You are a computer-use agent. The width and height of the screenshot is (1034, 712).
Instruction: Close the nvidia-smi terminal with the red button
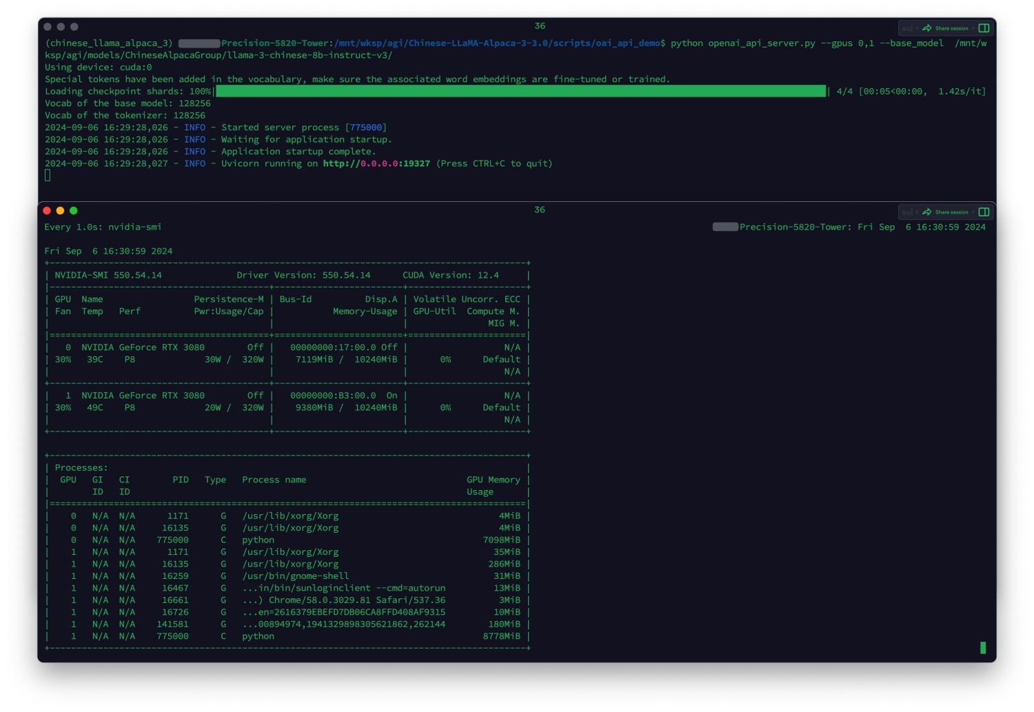pos(47,211)
